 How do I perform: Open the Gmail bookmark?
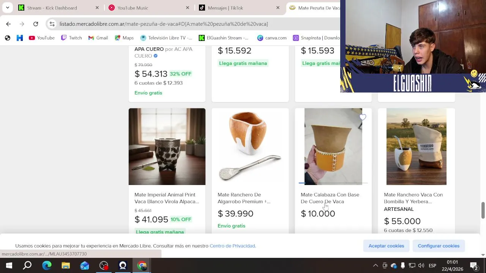pos(98,38)
